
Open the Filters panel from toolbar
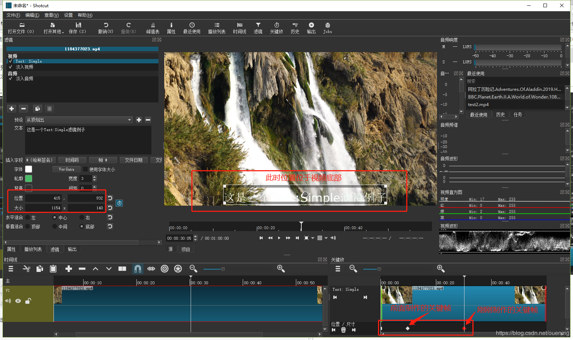pyautogui.click(x=258, y=28)
